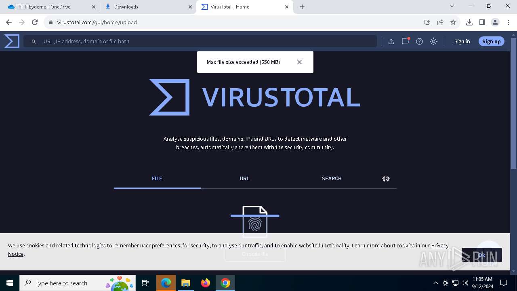Open the help question mark icon
The image size is (517, 291).
pos(419,41)
